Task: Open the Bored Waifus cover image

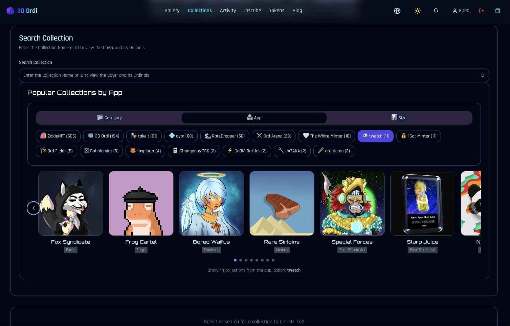Action: tap(212, 203)
